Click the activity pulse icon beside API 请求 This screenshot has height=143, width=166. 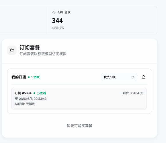[x=54, y=12]
